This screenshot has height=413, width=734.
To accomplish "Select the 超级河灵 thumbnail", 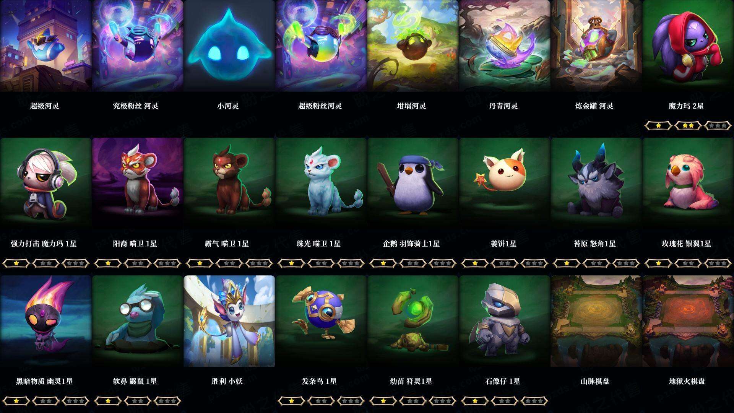I will [x=45, y=46].
